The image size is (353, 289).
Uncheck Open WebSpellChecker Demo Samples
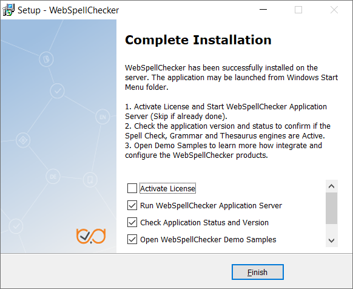[x=132, y=239]
